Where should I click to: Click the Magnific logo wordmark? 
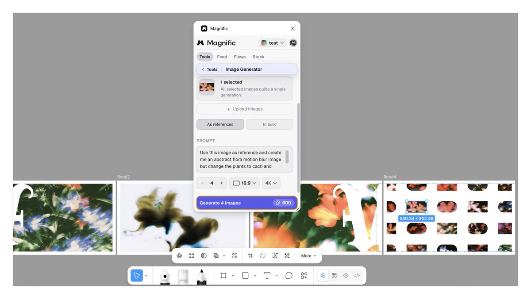[216, 43]
